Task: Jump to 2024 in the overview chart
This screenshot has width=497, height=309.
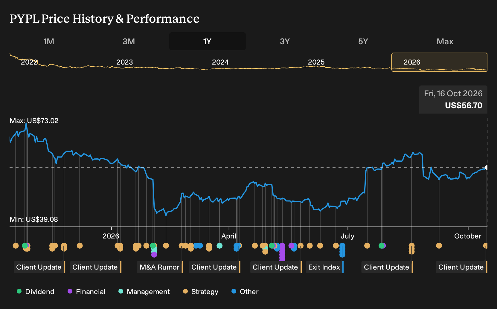Action: pos(220,62)
